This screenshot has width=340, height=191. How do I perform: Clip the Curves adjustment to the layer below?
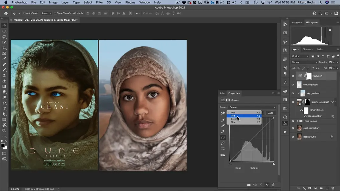(x=249, y=185)
